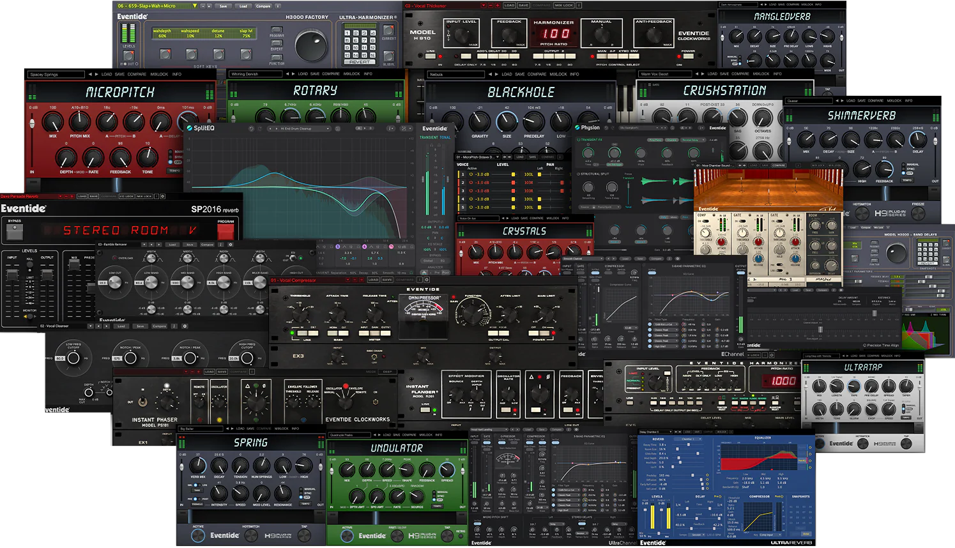Open the H3000 Factory preset dropdown arrow
Screen dimensions: 955x548
click(x=195, y=6)
